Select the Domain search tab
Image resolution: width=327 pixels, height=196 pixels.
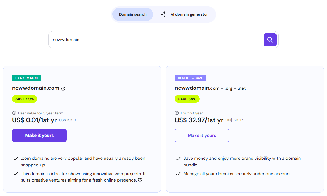pos(132,14)
